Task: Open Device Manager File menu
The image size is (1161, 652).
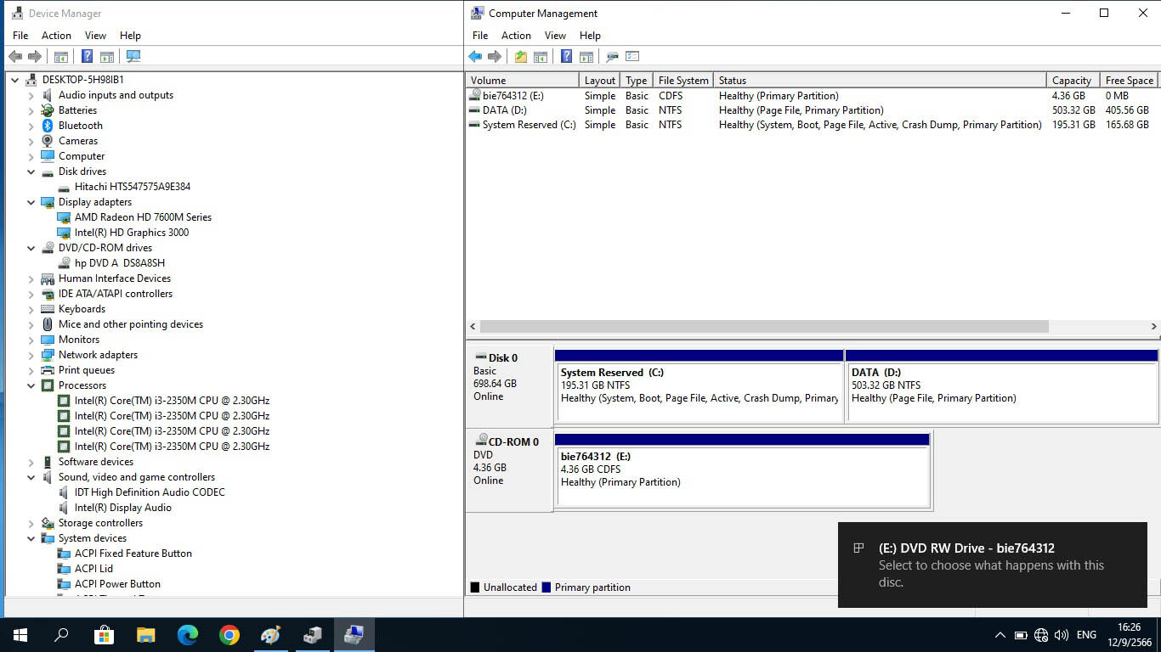Action: point(20,36)
